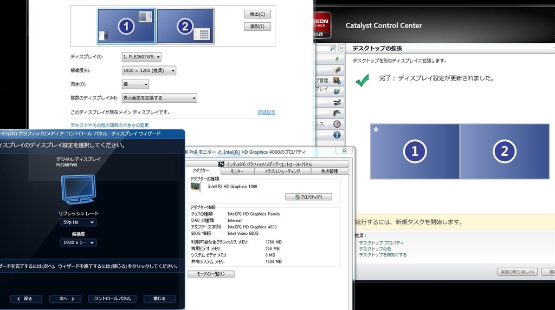Image resolution: width=555 pixels, height=310 pixels.
Task: Click the 検出(C) button
Action: pyautogui.click(x=257, y=14)
